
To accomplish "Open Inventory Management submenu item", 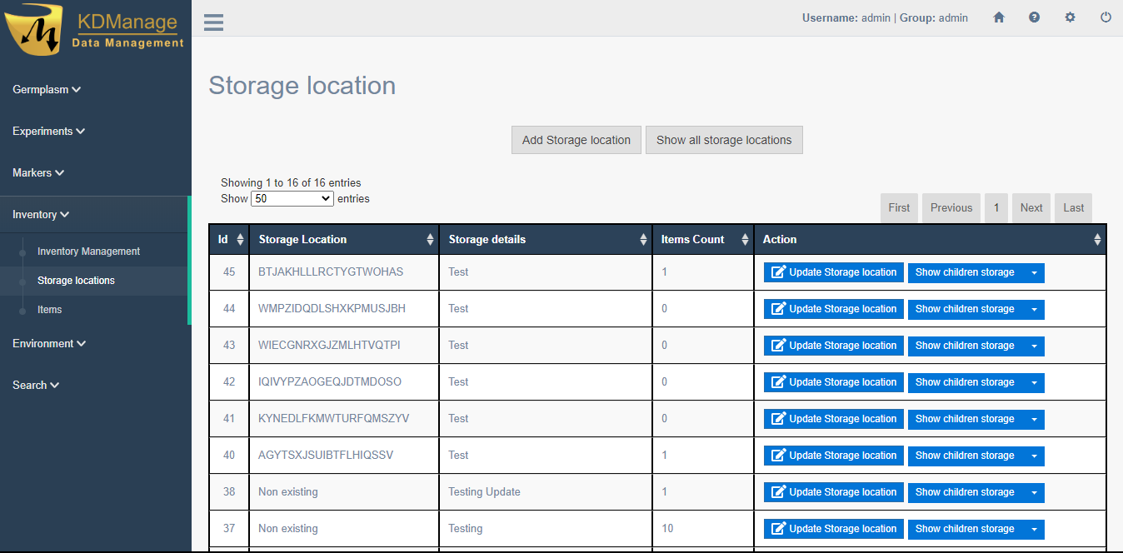I will [x=88, y=252].
